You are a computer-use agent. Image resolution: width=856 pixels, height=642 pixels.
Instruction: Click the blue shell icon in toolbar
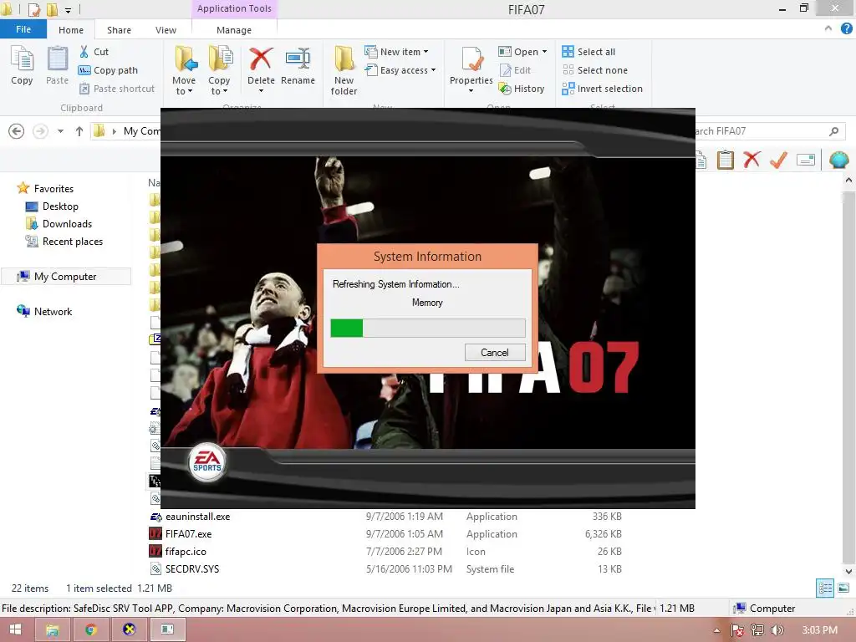[838, 160]
